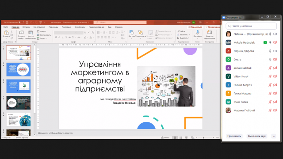Image resolution: width=283 pixels, height=159 pixels.
Task: Open the three-dots more options menu
Action: pos(274,136)
